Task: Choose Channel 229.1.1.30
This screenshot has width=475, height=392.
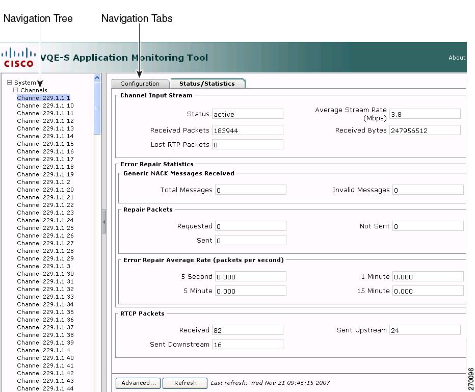Action: tap(45, 274)
